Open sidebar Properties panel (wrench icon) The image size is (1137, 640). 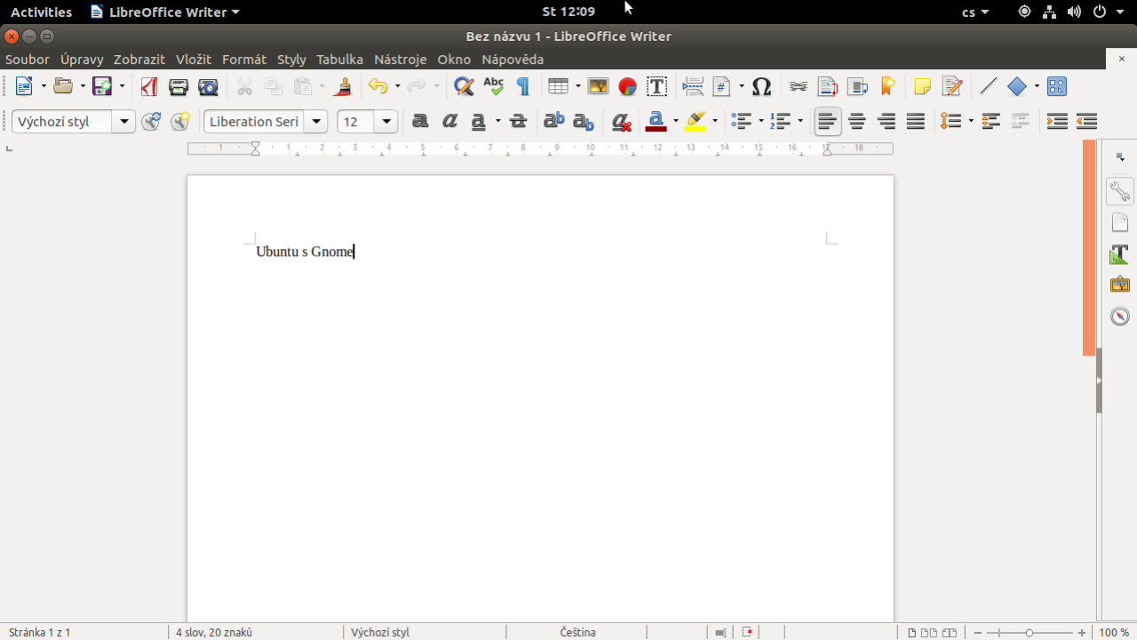pos(1120,191)
